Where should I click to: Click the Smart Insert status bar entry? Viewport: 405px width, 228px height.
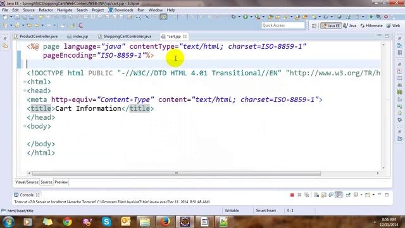pos(266,211)
